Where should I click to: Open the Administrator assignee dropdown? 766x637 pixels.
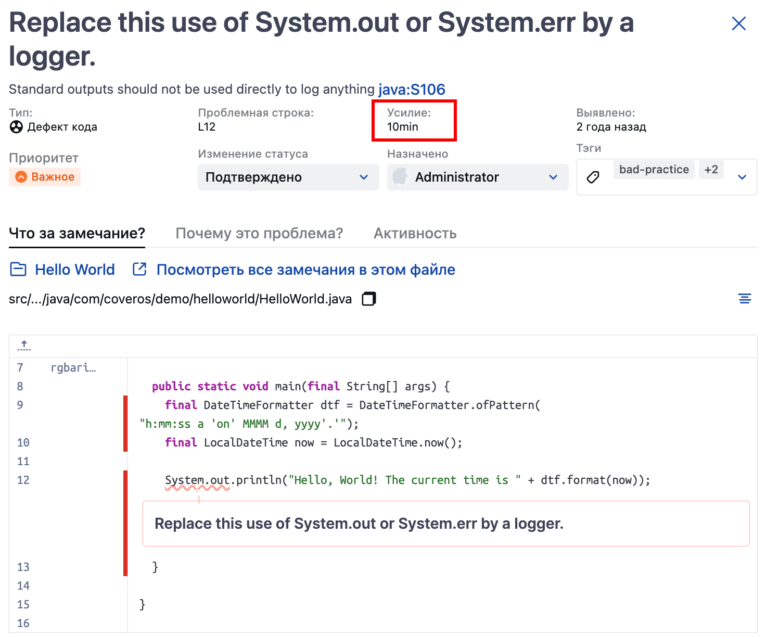(x=477, y=177)
